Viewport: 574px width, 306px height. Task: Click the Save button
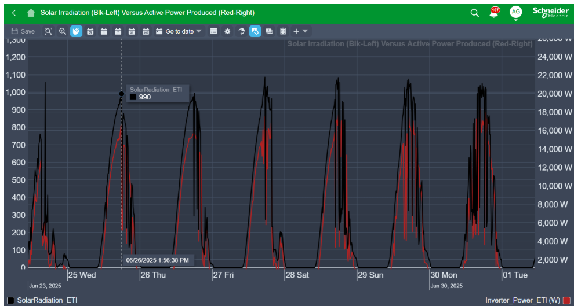tap(23, 31)
